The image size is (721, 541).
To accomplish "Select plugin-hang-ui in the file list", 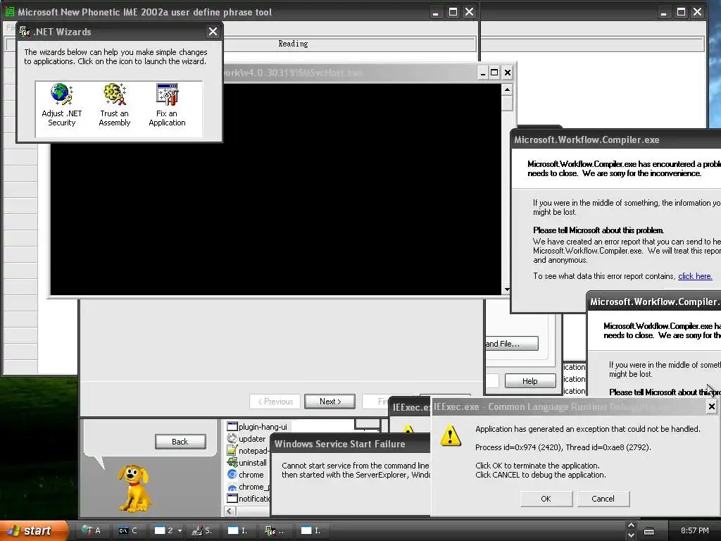I will 258,427.
